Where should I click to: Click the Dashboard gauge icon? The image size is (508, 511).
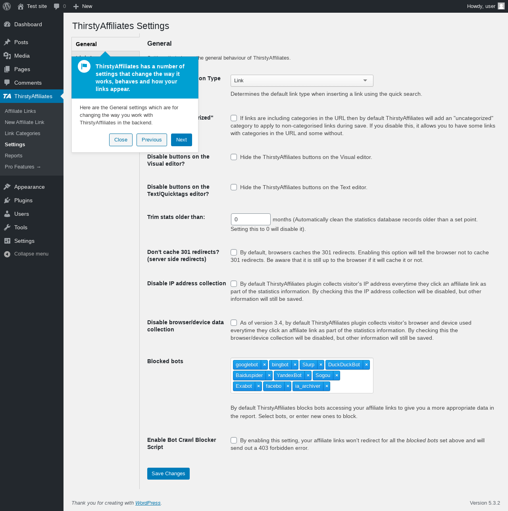pos(7,24)
